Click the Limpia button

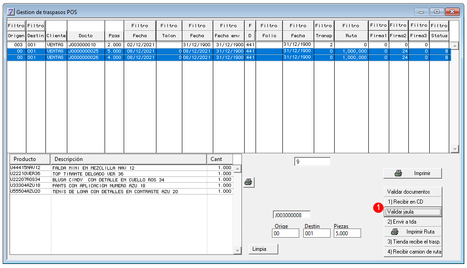coord(263,249)
